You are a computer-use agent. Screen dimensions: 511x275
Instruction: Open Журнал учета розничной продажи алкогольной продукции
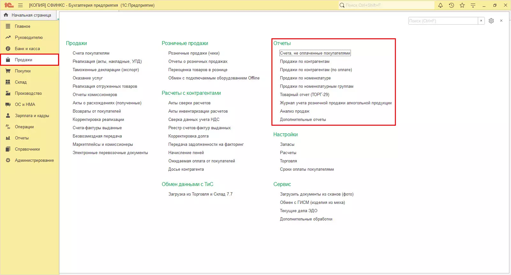pyautogui.click(x=336, y=103)
